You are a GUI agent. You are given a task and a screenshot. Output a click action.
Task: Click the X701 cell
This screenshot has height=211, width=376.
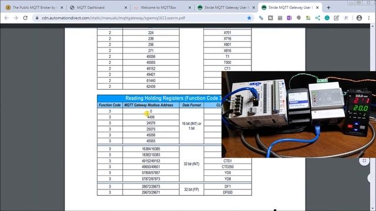pyautogui.click(x=227, y=33)
